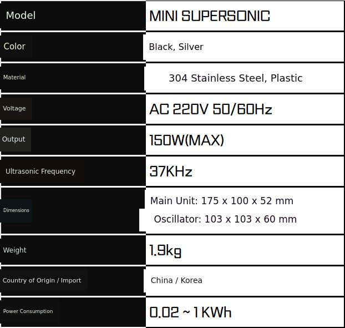Select the 150W(MAX) output value
Screen dimensions: 345x328
[x=186, y=140]
